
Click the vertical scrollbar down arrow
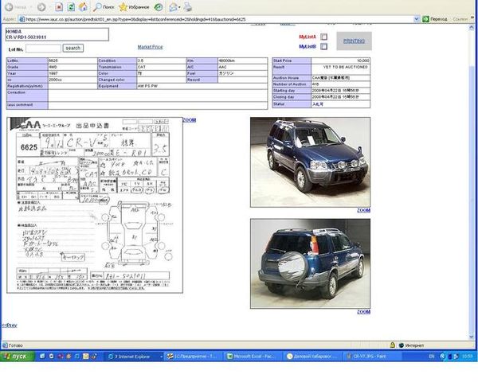point(472,337)
